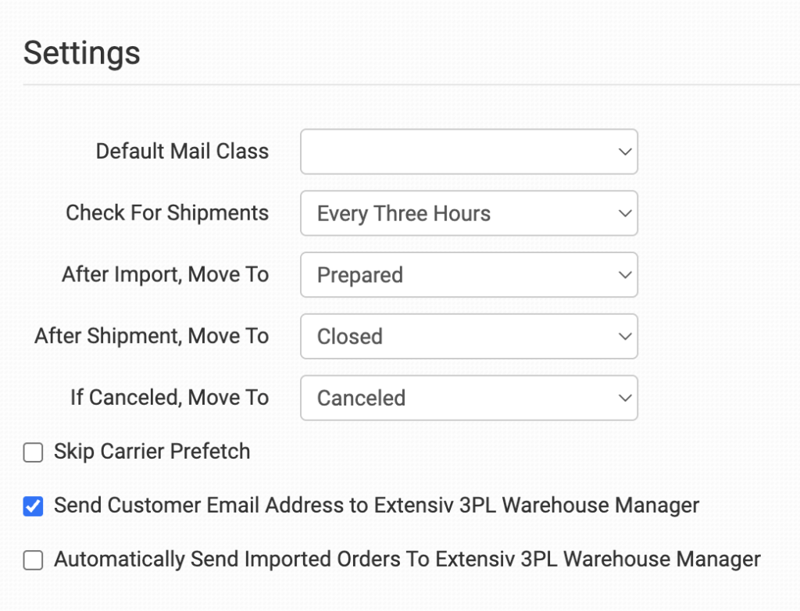This screenshot has height=611, width=800.
Task: Click the chevron arrow beside Prepared
Action: 624,275
